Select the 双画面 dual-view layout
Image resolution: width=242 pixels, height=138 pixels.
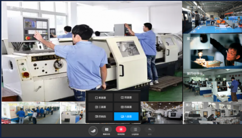point(126,97)
